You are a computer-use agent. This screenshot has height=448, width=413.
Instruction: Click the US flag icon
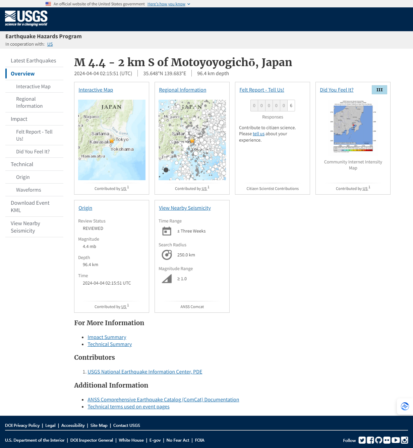tap(48, 4)
